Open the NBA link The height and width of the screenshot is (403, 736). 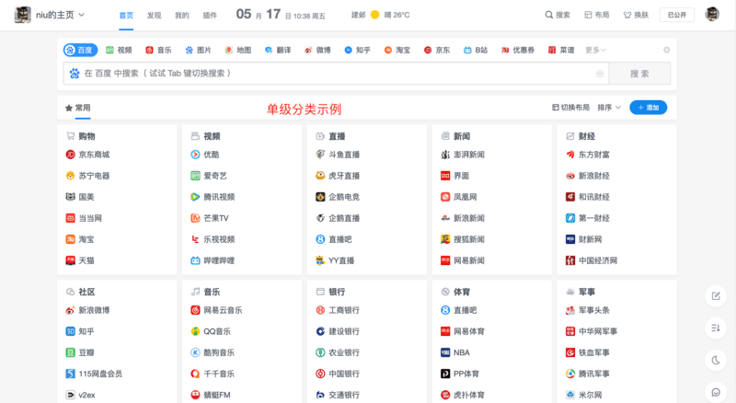click(x=455, y=352)
